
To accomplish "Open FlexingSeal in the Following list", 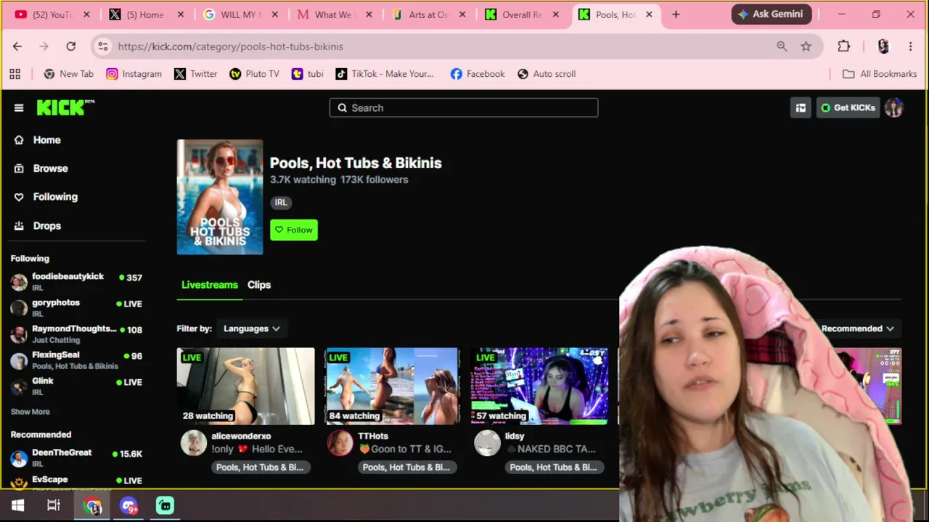I will pyautogui.click(x=76, y=360).
